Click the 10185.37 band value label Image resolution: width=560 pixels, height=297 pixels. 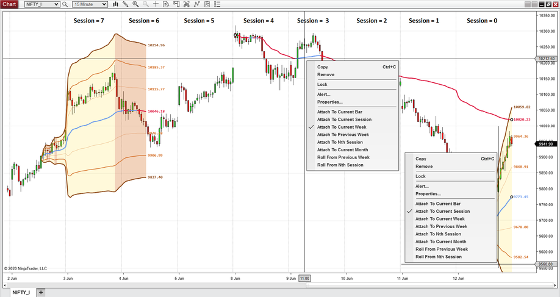pos(156,67)
